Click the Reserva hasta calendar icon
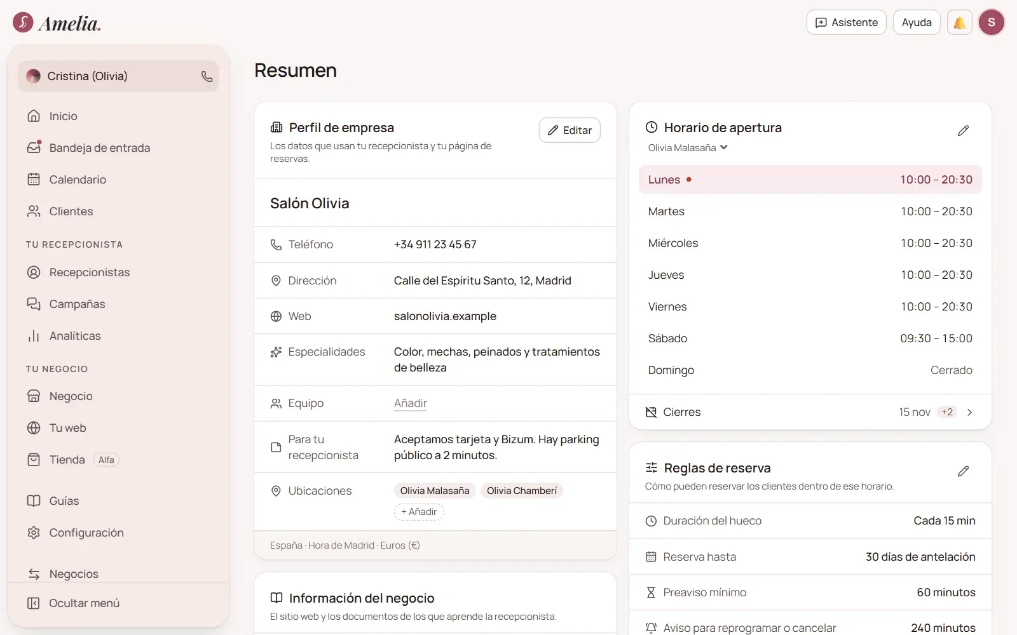Screen dimensions: 1017x635 point(651,557)
